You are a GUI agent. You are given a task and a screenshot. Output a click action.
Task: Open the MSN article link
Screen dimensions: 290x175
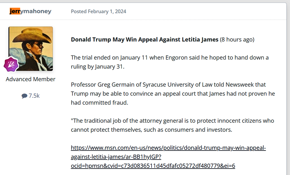tap(168, 148)
